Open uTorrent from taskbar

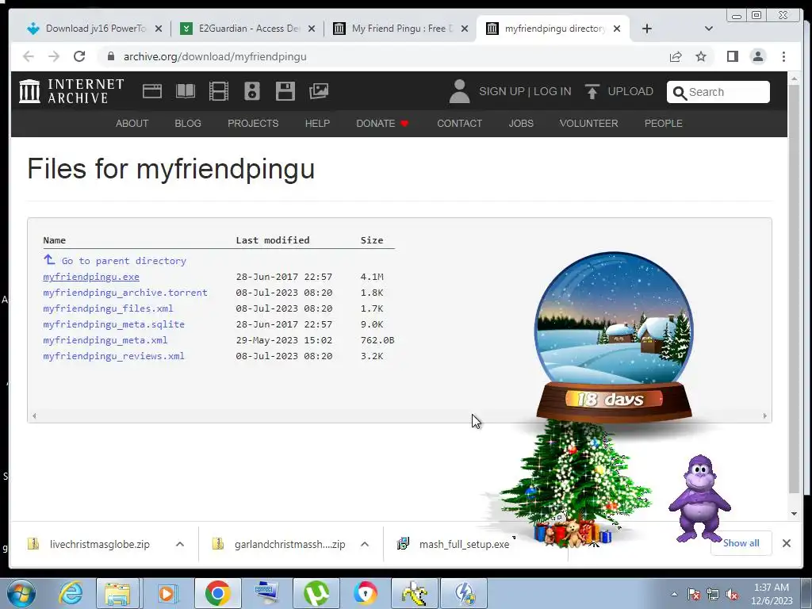316,593
